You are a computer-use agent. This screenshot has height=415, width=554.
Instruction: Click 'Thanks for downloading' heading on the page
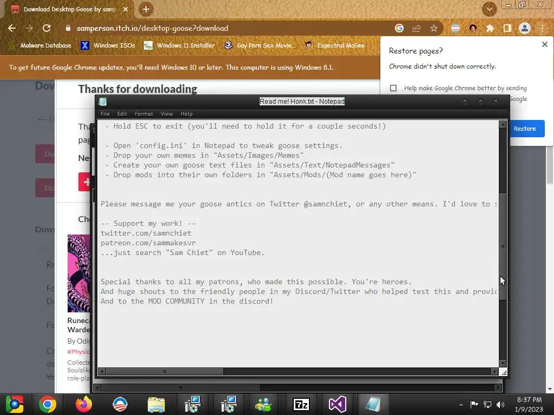tap(137, 89)
